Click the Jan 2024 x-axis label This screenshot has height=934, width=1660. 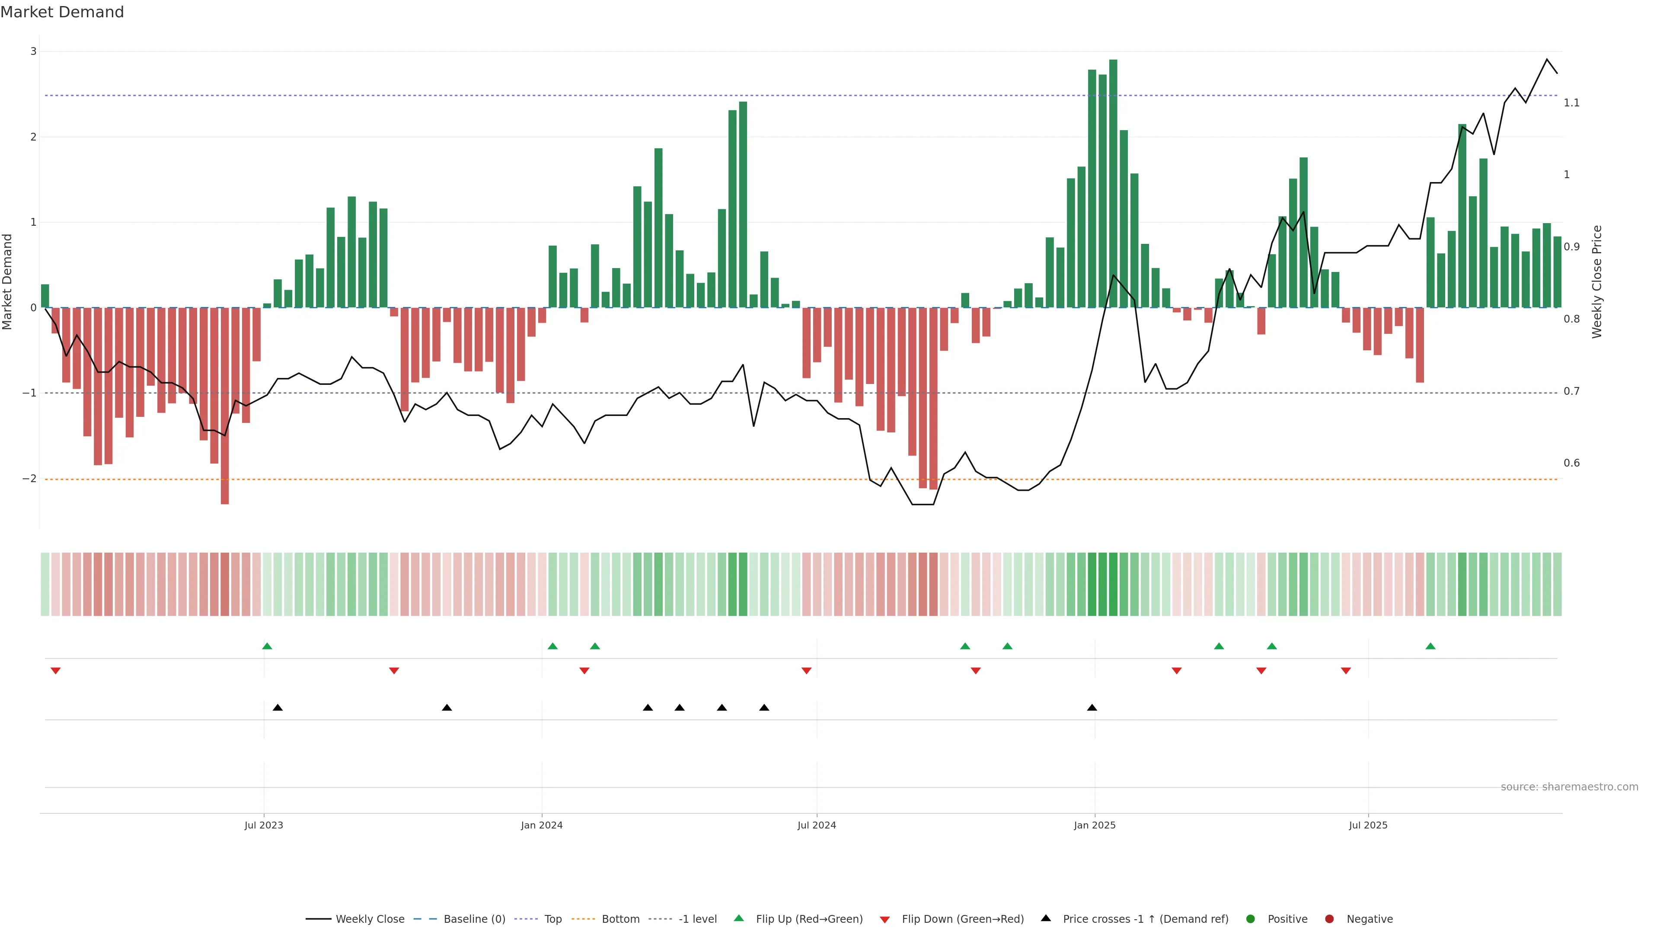point(541,825)
